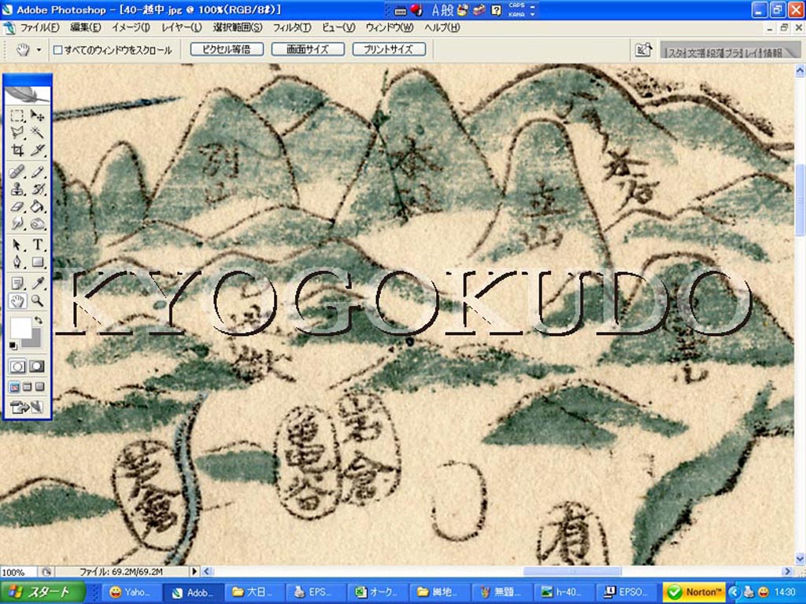Open ビュー(V) menu
The height and width of the screenshot is (604, 806).
[338, 28]
